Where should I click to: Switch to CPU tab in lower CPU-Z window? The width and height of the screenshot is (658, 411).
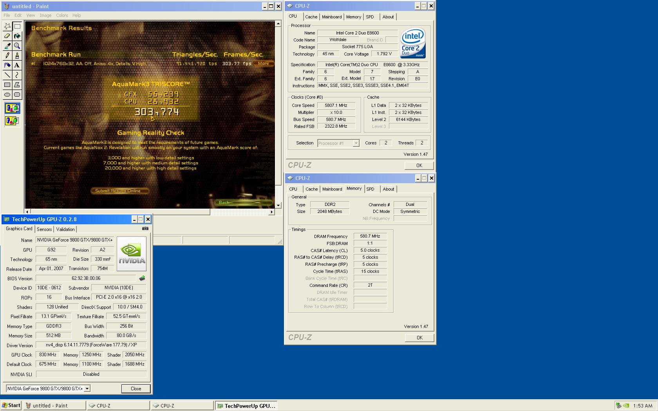coord(293,189)
